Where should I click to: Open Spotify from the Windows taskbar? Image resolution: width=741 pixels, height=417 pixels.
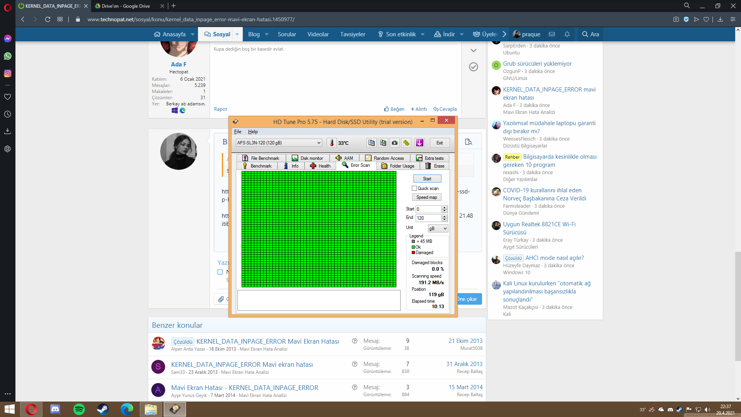(79, 409)
